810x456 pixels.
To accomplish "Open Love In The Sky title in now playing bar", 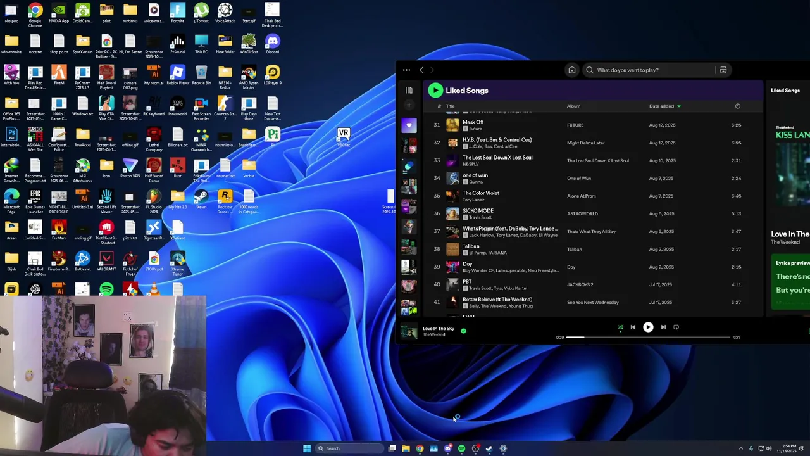I will click(439, 329).
